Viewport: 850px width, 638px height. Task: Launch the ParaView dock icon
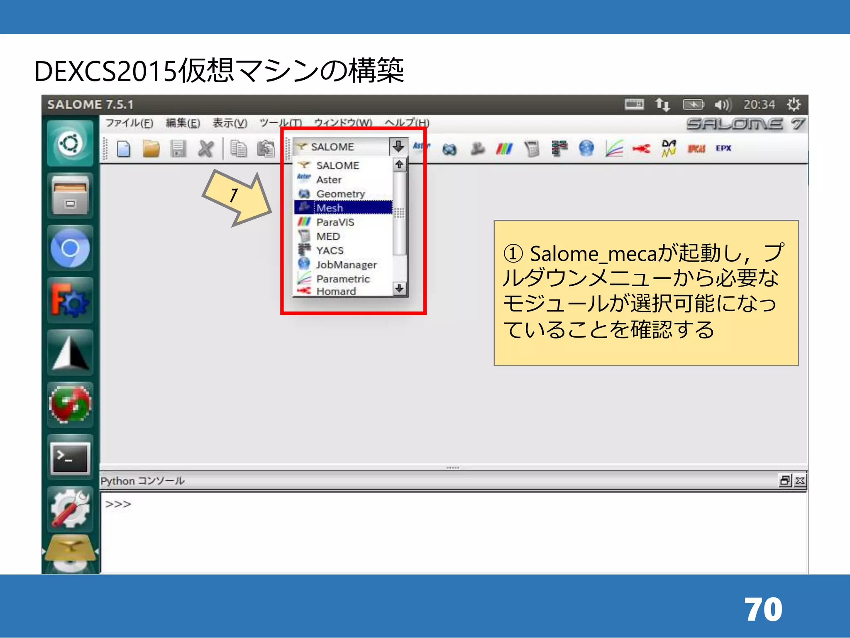point(70,353)
